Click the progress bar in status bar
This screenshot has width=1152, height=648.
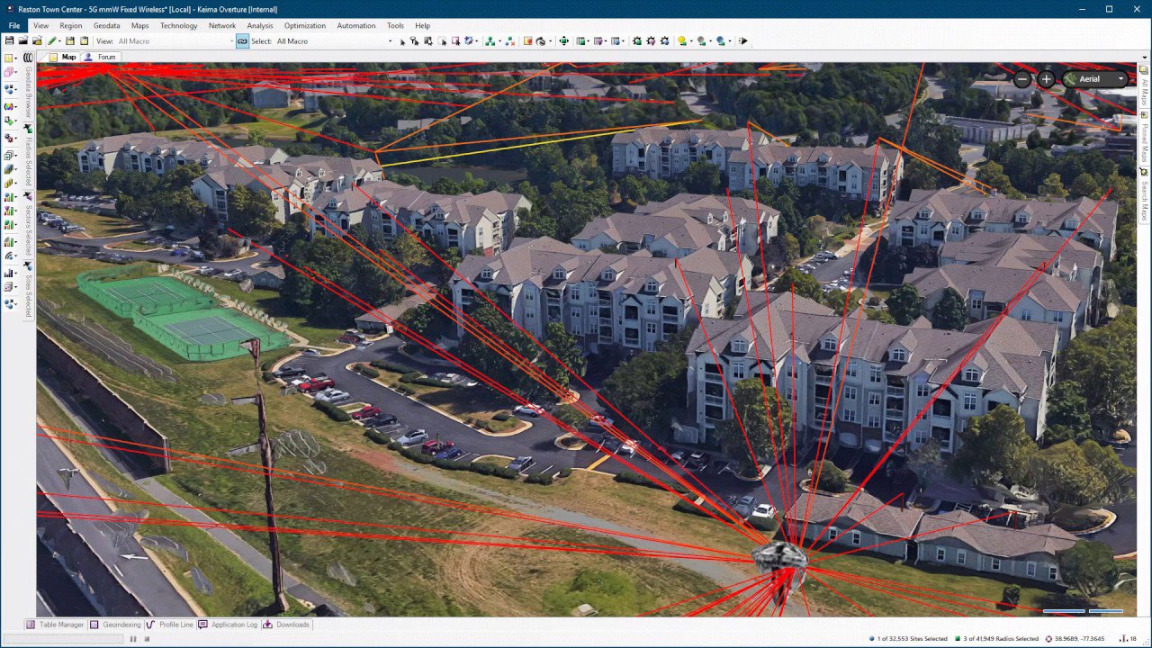63,639
